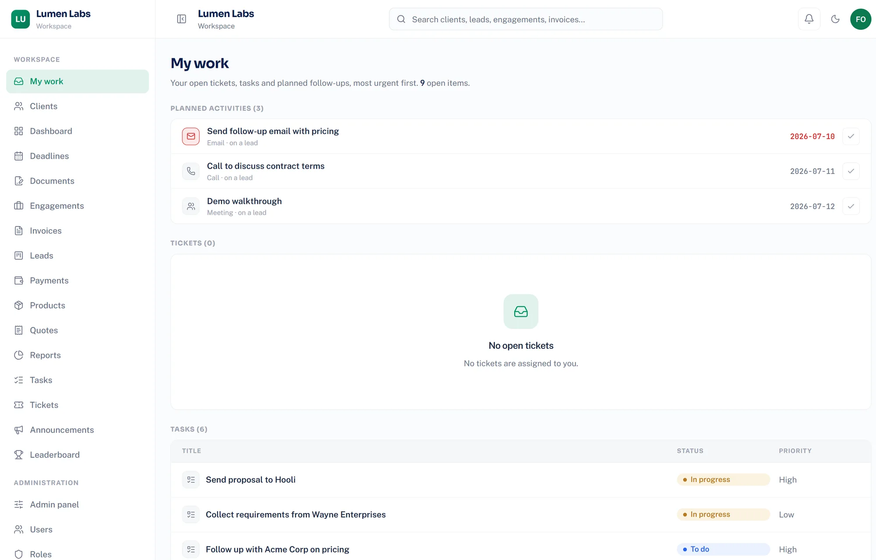The width and height of the screenshot is (876, 560).
Task: Click the No open tickets message
Action: (x=521, y=346)
